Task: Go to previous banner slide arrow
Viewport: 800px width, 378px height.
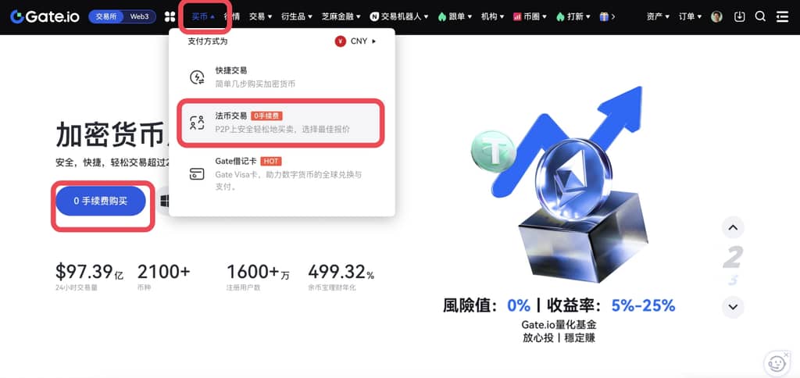Action: (x=733, y=227)
